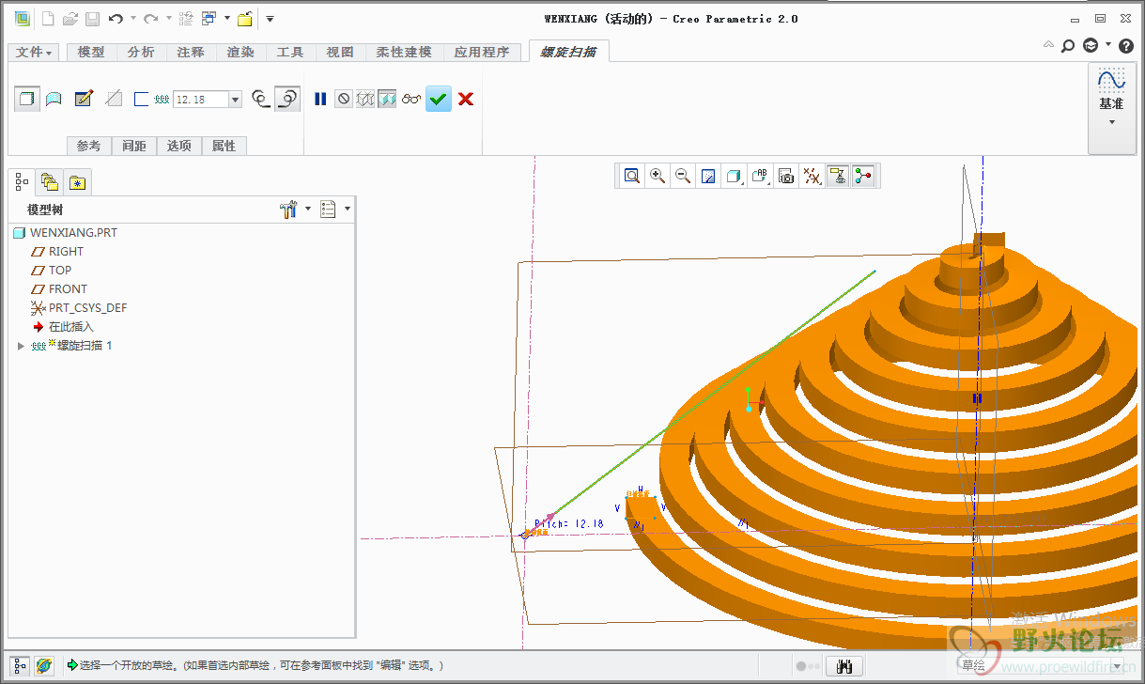
Task: Open the pitch value dropdown
Action: (235, 100)
